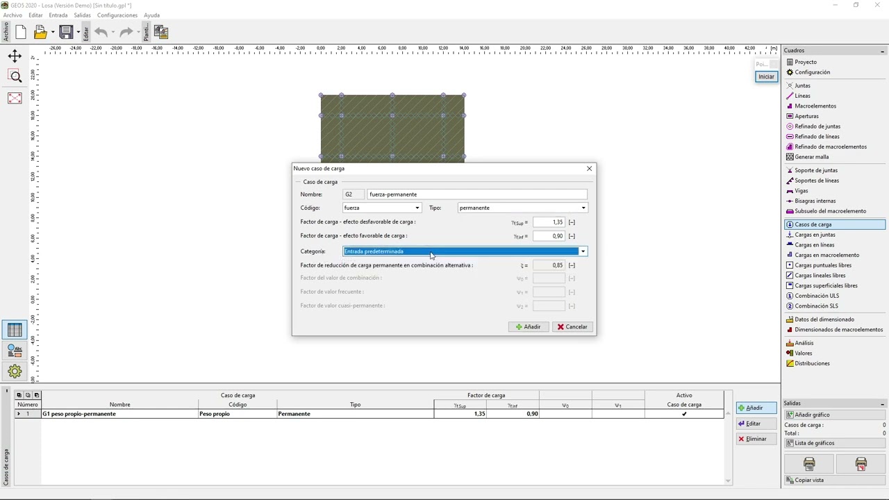Open Bisagras internas in the sidebar
Screen dimensions: 889x500
point(815,201)
